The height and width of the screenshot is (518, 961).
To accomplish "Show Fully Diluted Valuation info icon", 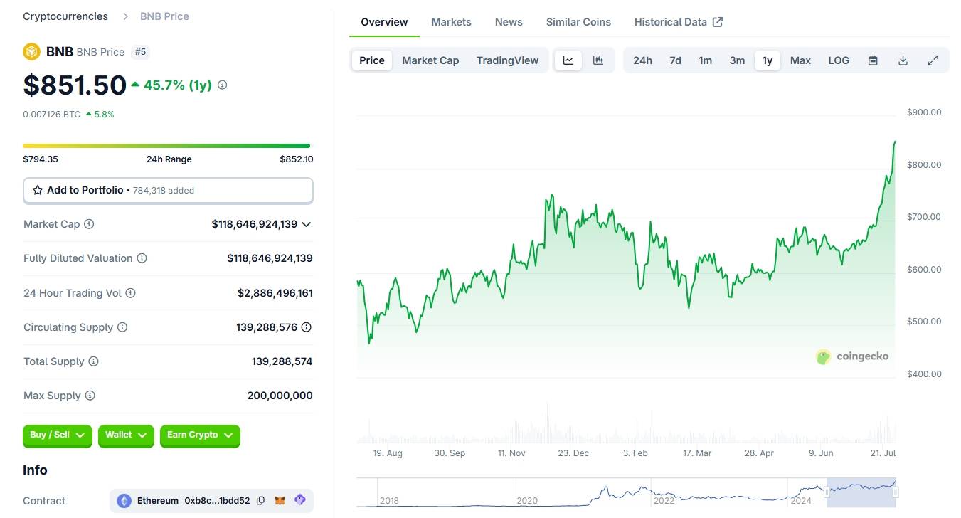I will [x=142, y=258].
